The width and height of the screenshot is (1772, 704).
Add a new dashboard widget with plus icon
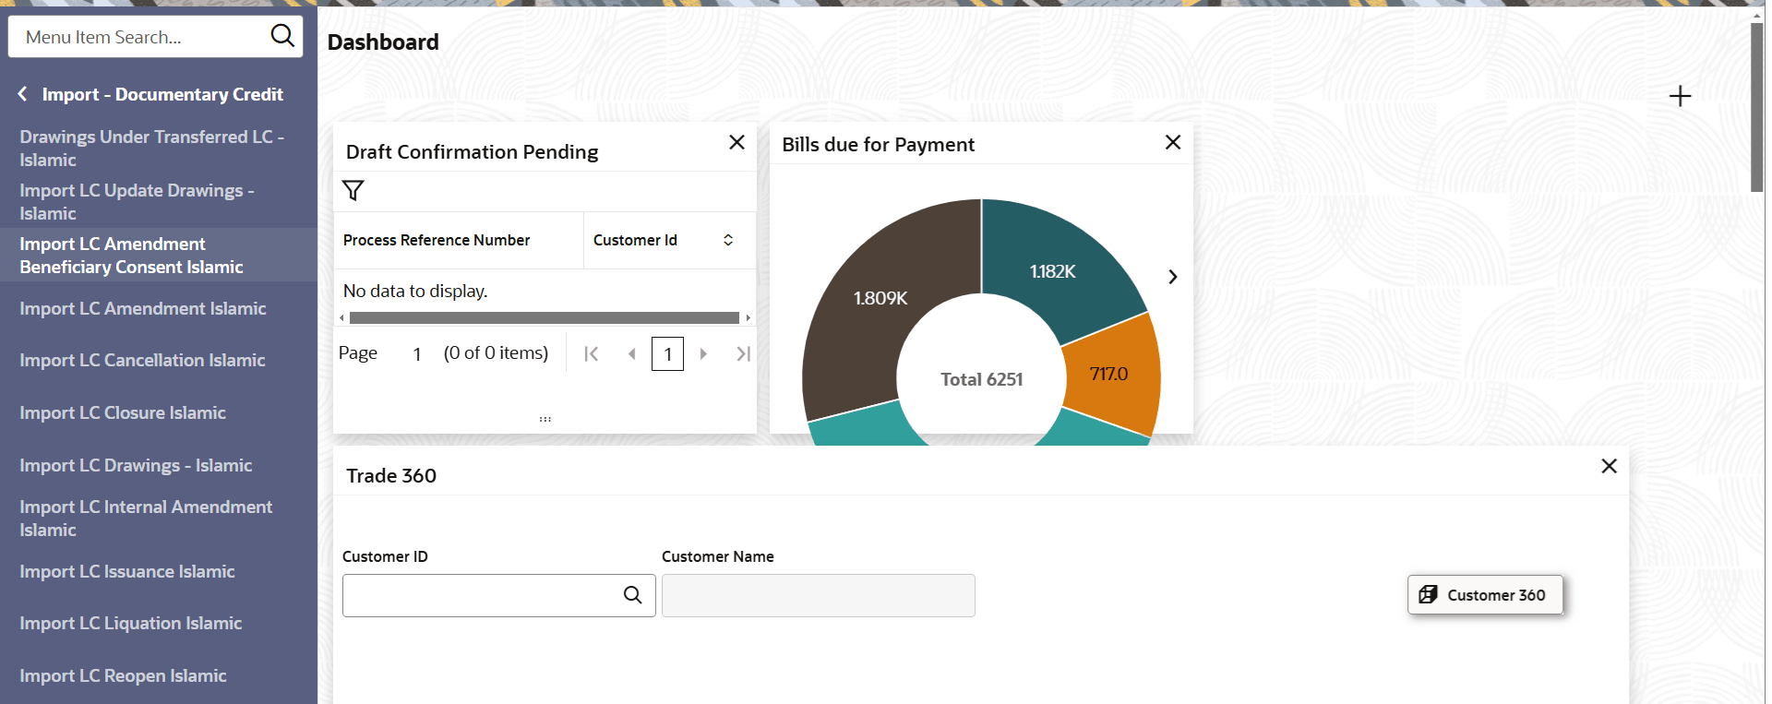tap(1680, 96)
